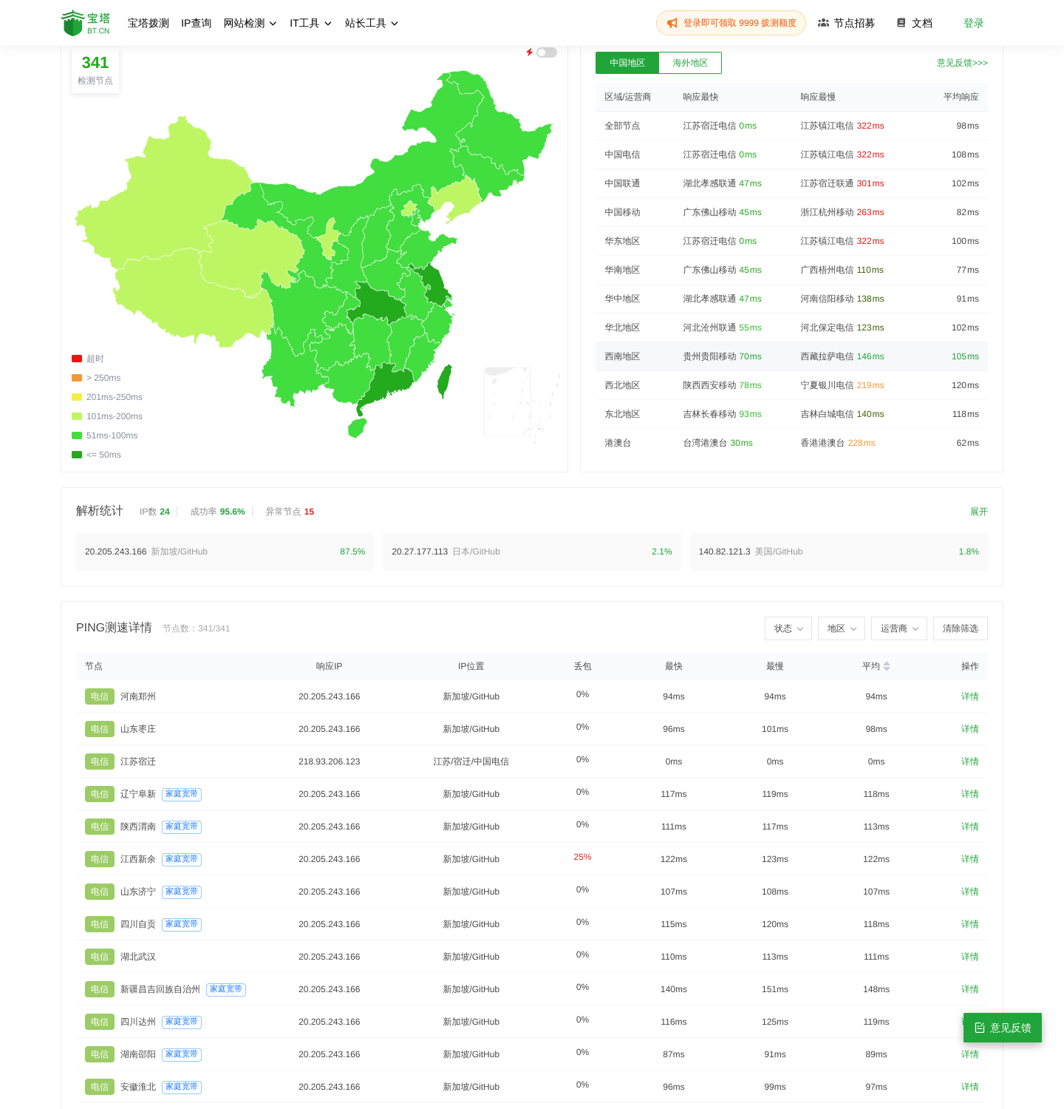Click the 登录 link
This screenshot has width=1064, height=1109.
(974, 23)
